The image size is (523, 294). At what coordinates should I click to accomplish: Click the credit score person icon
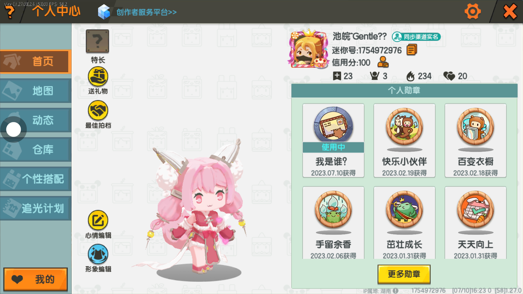click(x=383, y=62)
